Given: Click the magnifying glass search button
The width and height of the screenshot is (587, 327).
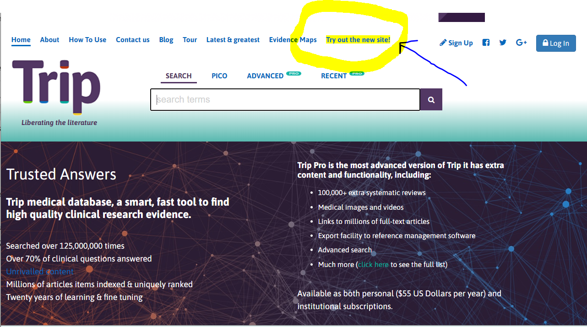Looking at the screenshot, I should pos(431,100).
